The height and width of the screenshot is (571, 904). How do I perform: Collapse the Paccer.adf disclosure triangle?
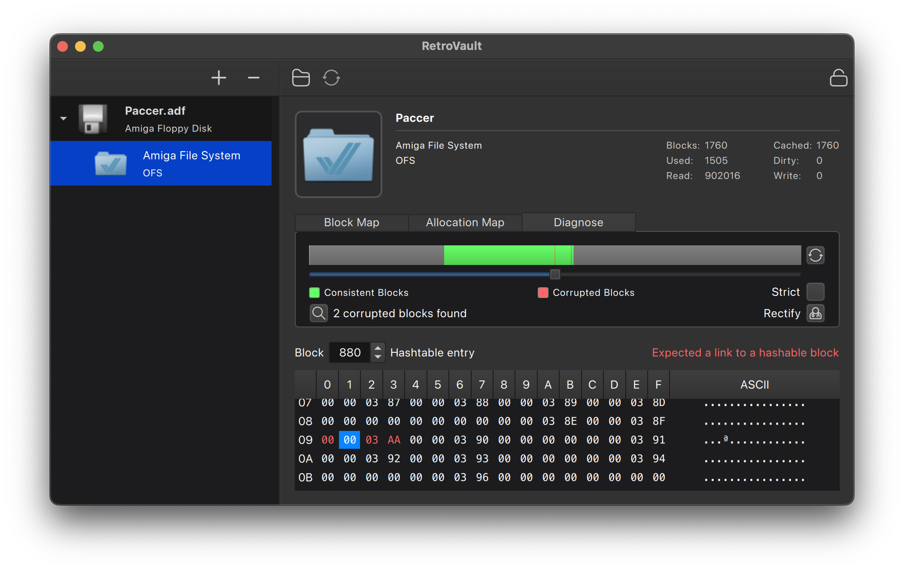63,119
